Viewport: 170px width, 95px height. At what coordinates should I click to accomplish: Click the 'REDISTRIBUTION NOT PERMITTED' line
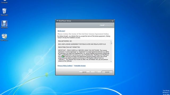coord(69,47)
